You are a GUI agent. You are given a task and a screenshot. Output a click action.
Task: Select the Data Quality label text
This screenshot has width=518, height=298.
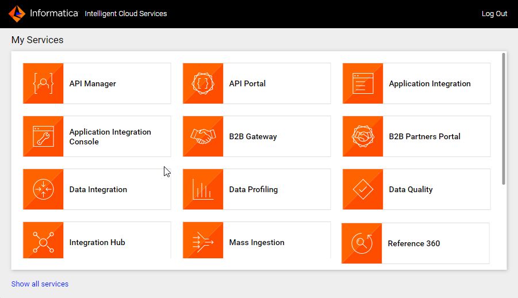(x=410, y=189)
